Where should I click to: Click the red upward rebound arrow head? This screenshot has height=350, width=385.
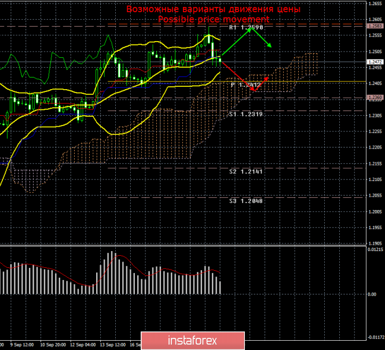(267, 78)
